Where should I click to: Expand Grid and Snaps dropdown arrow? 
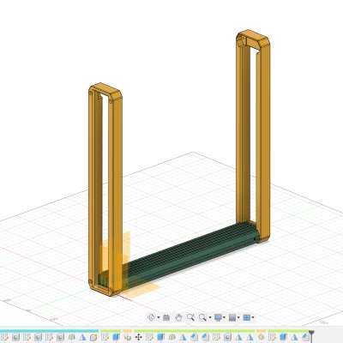[x=238, y=317]
